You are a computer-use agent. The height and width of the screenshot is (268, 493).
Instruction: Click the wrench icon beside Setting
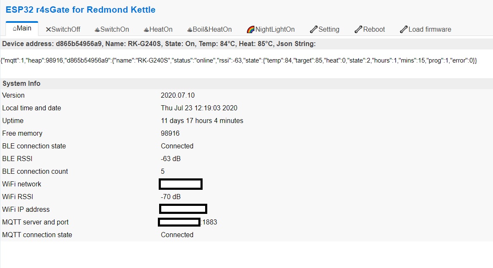[314, 30]
